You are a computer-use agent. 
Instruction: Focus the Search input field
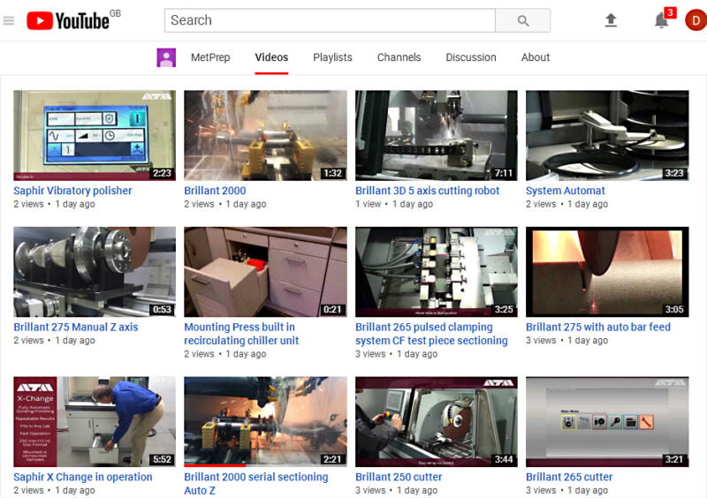tap(330, 20)
